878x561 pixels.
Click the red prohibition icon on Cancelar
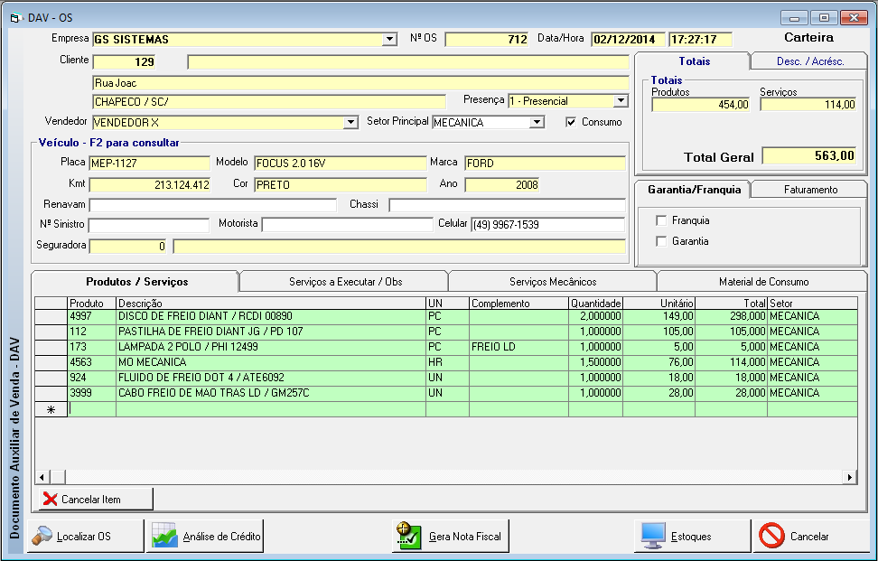771,536
